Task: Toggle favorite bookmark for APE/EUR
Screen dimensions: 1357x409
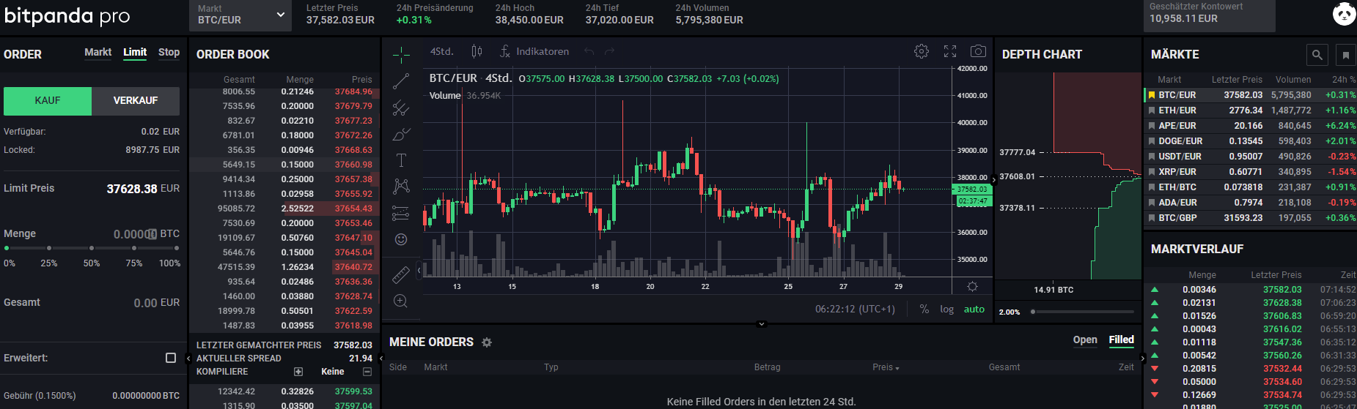Action: (x=1152, y=126)
